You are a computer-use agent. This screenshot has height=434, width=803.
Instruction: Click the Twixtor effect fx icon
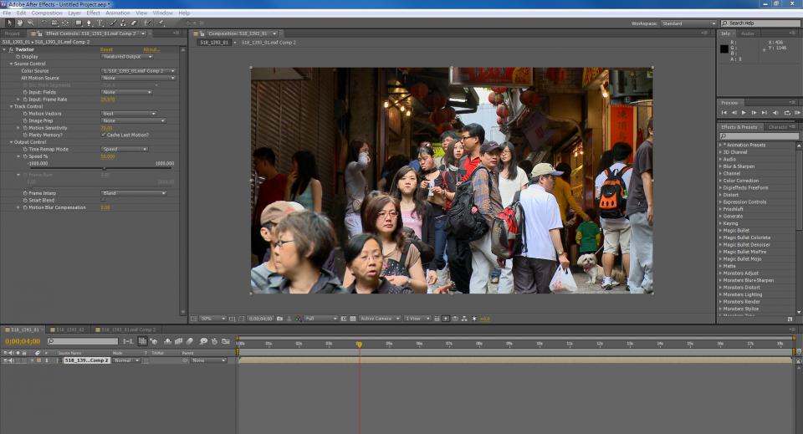(9, 49)
